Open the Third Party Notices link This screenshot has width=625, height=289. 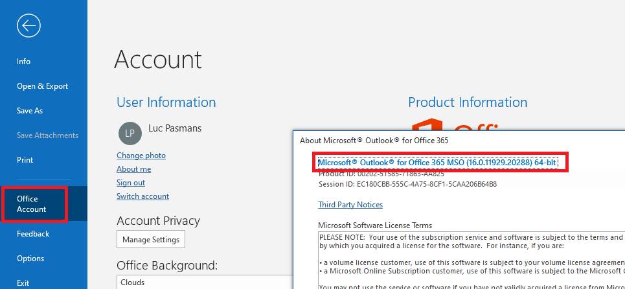click(x=350, y=205)
